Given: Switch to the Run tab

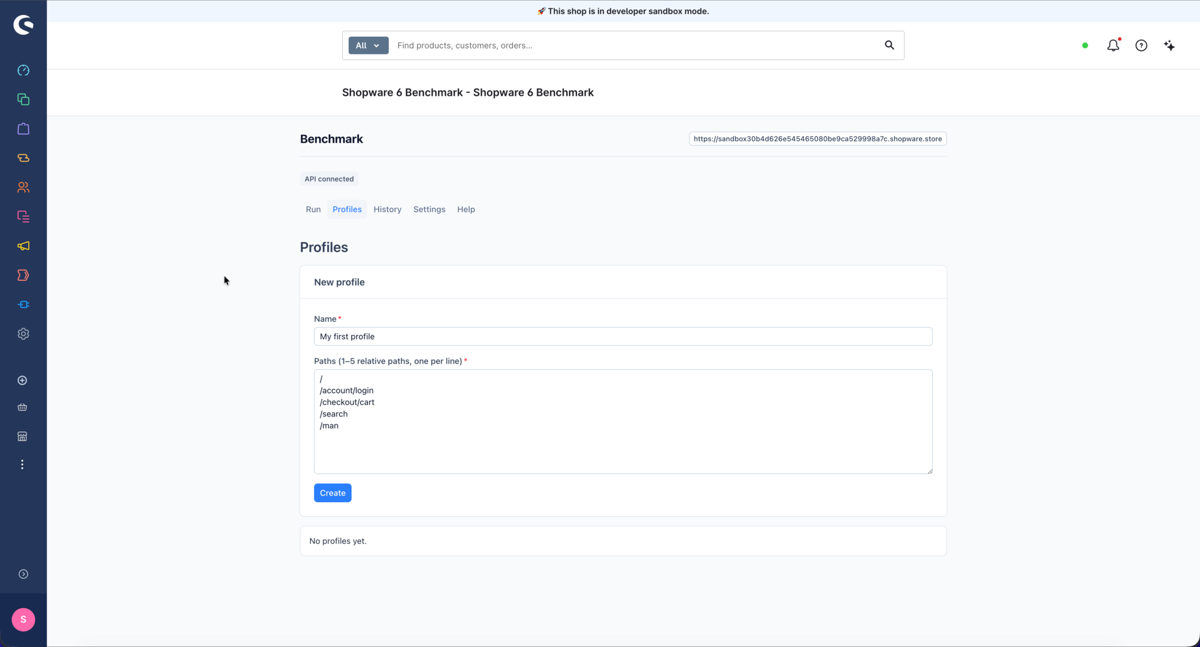Looking at the screenshot, I should [x=313, y=209].
